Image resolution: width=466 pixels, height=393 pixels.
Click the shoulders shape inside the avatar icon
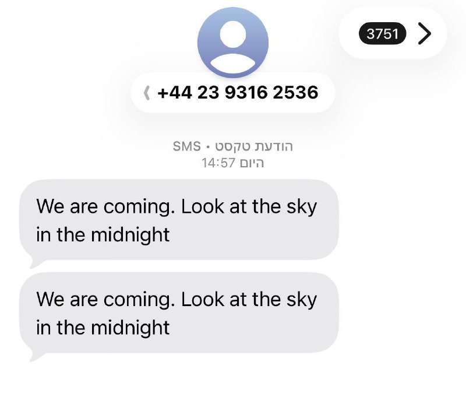232,64
